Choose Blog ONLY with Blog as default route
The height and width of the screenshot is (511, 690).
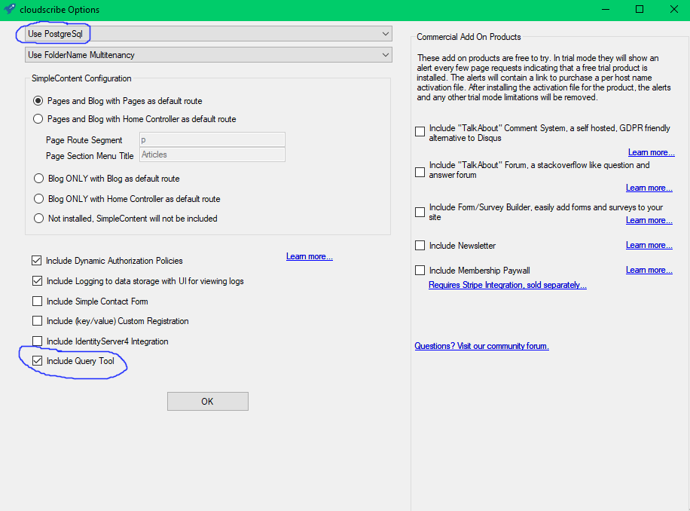point(39,179)
